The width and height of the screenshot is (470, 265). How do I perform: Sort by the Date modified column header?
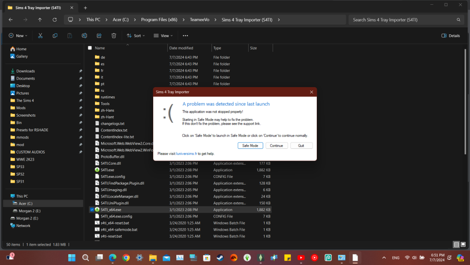(181, 48)
